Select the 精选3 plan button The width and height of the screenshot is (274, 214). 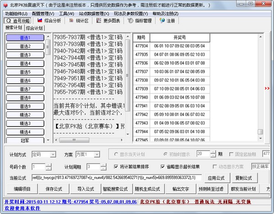coord(25,123)
